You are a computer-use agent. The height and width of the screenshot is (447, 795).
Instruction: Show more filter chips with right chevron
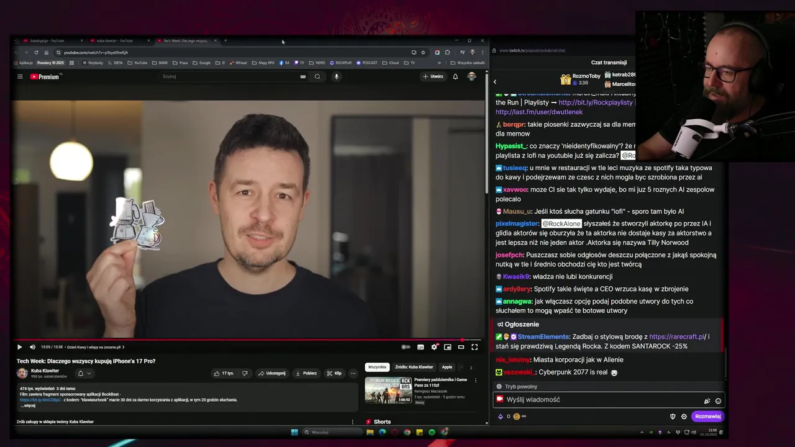pyautogui.click(x=470, y=368)
